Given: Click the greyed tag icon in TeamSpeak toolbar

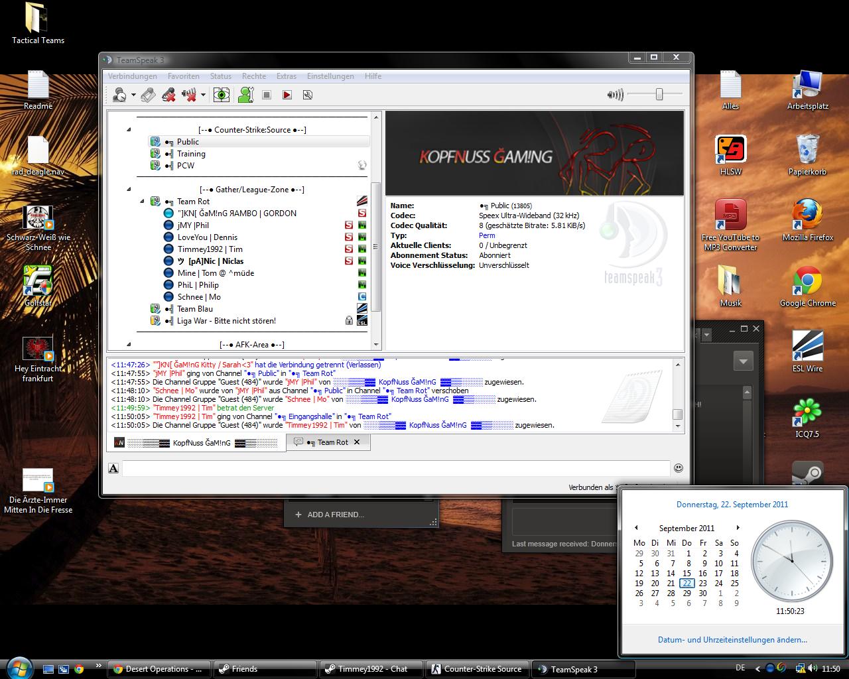Looking at the screenshot, I should click(x=149, y=95).
